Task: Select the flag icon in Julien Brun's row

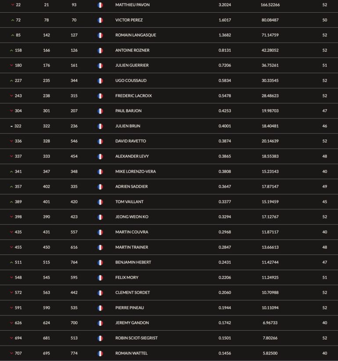Action: [100, 126]
